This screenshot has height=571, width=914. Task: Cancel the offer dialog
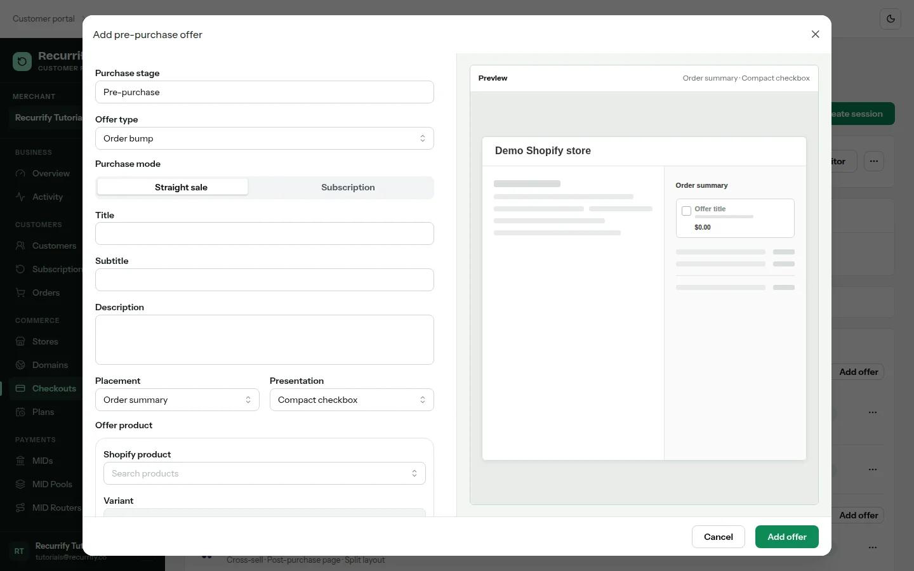(719, 537)
